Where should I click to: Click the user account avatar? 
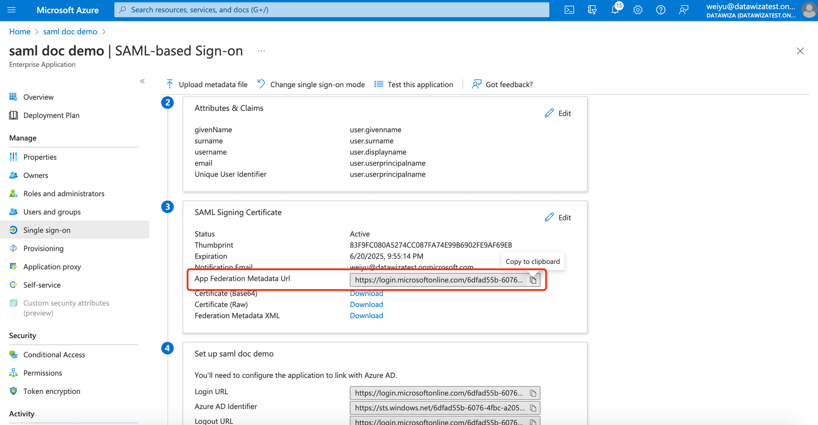(x=809, y=10)
